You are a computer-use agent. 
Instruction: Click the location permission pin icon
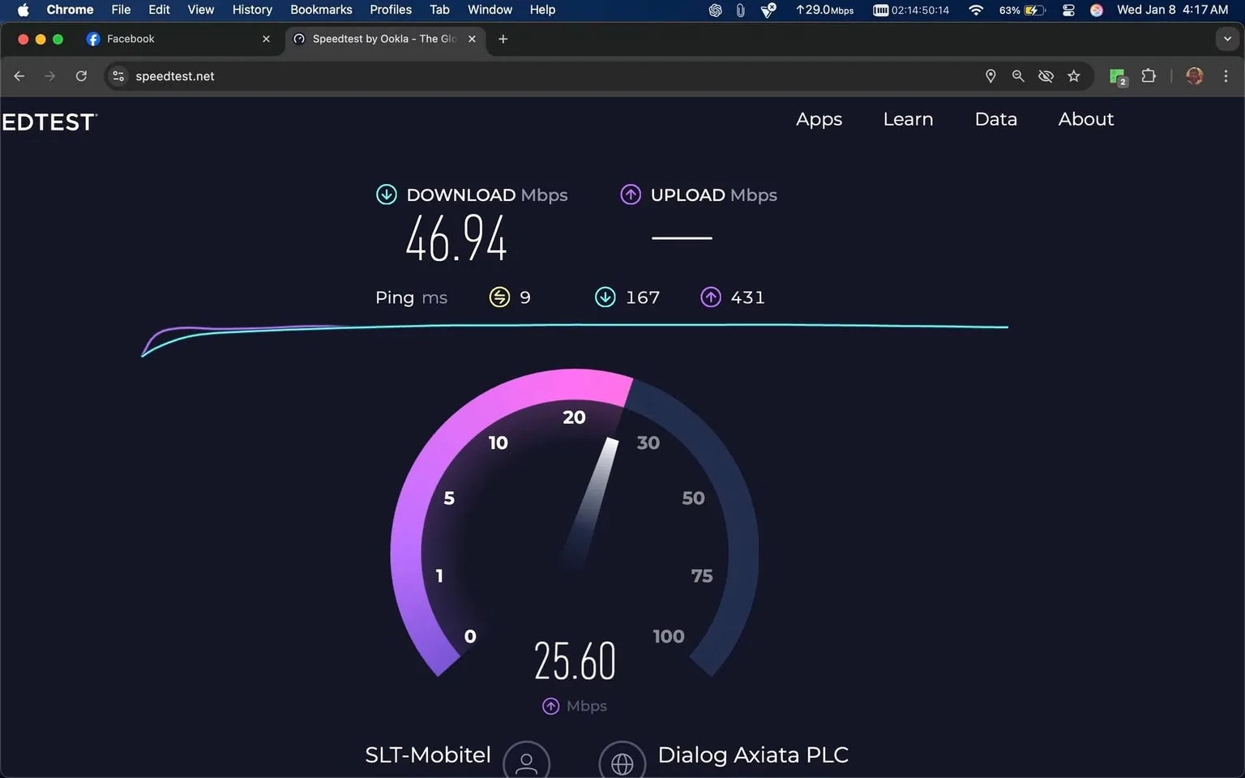pos(990,75)
